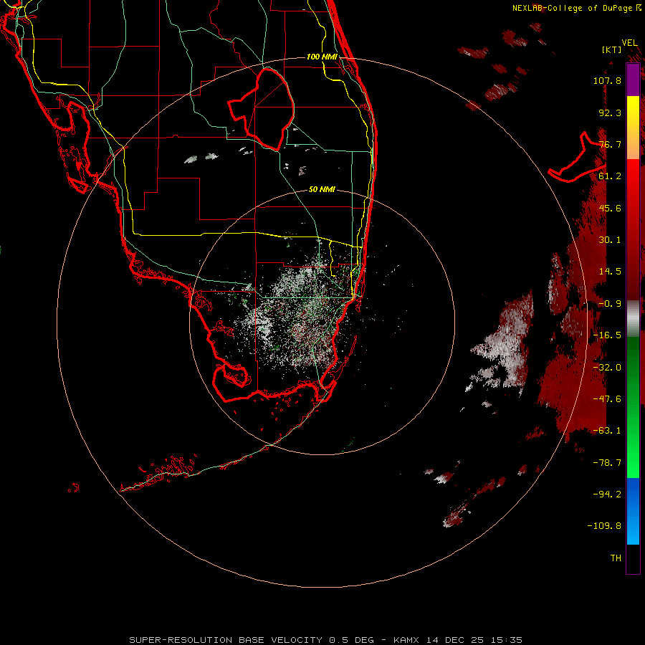
Task: Click the 76.7 velocity scale value
Action: (x=610, y=144)
